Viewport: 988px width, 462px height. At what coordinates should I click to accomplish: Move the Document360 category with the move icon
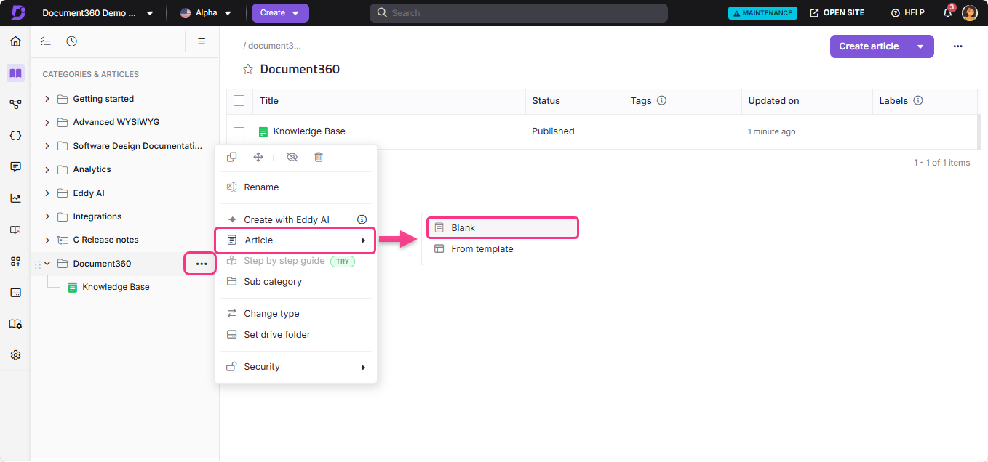tap(258, 157)
